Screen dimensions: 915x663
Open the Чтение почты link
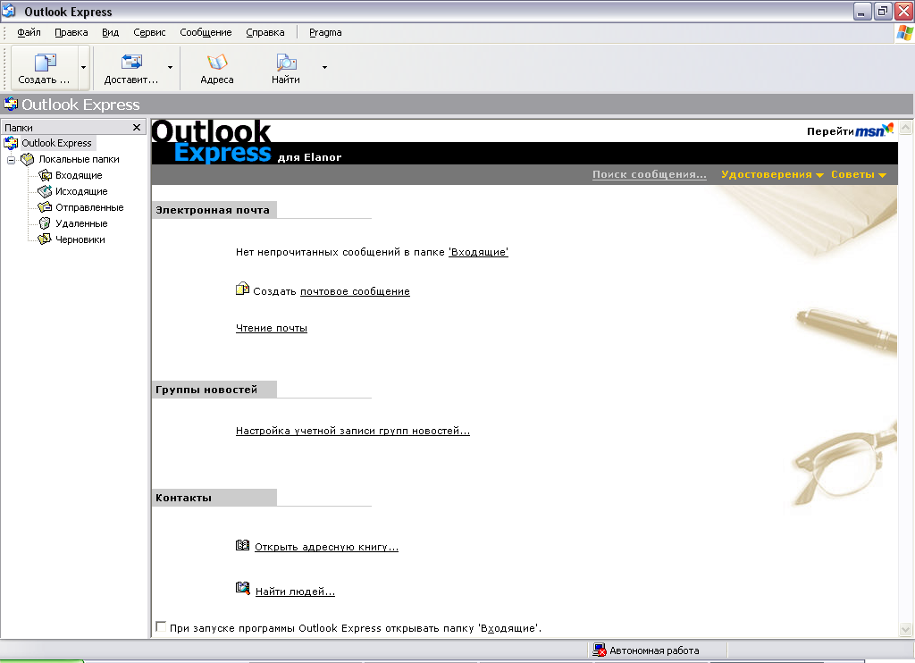272,328
